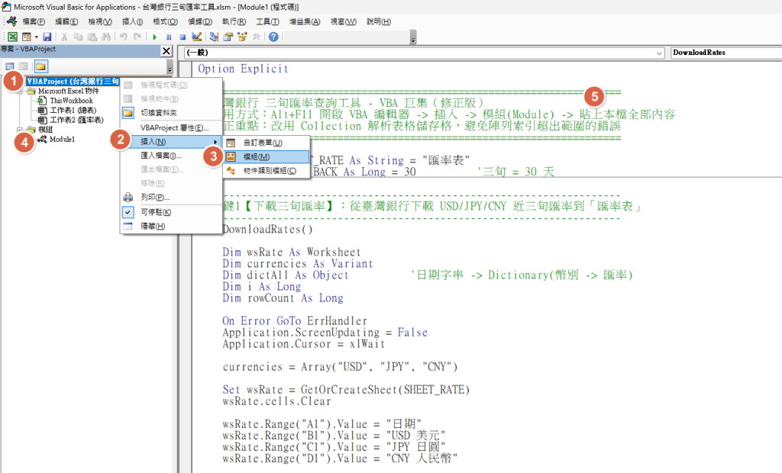Image resolution: width=782 pixels, height=473 pixels.
Task: Click the Toolbox wrench-hammer icon
Action: click(256, 37)
